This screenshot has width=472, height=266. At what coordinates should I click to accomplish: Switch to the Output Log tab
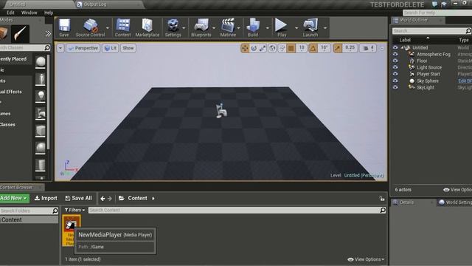95,4
